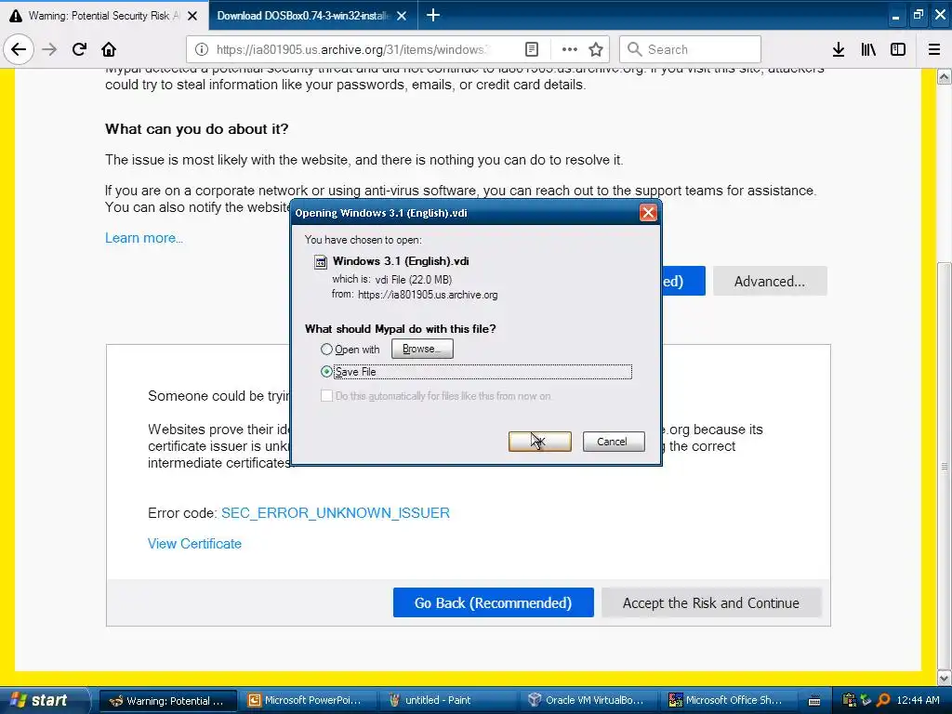Switch to Oracle VM VirtualBox taskbar item
952x714 pixels.
[x=586, y=700]
